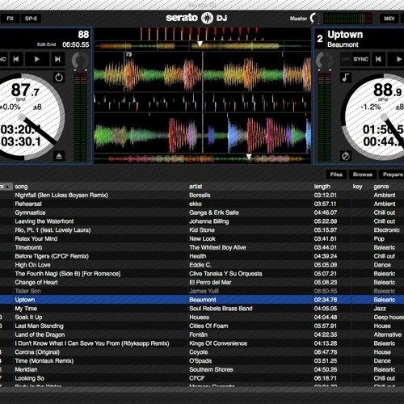
Task: Open the Files panel
Action: click(x=336, y=175)
